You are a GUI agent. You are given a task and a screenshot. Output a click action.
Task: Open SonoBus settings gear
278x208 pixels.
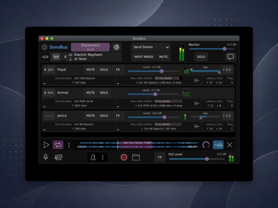coord(44,47)
